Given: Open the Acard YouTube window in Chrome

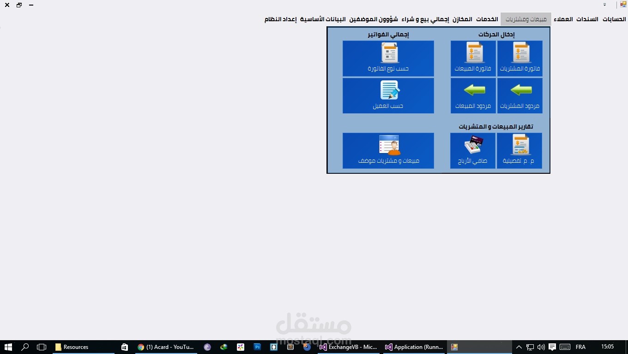Looking at the screenshot, I should tap(166, 347).
